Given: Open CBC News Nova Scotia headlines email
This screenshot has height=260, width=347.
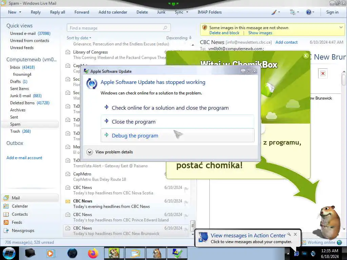Looking at the screenshot, I should (x=126, y=190).
